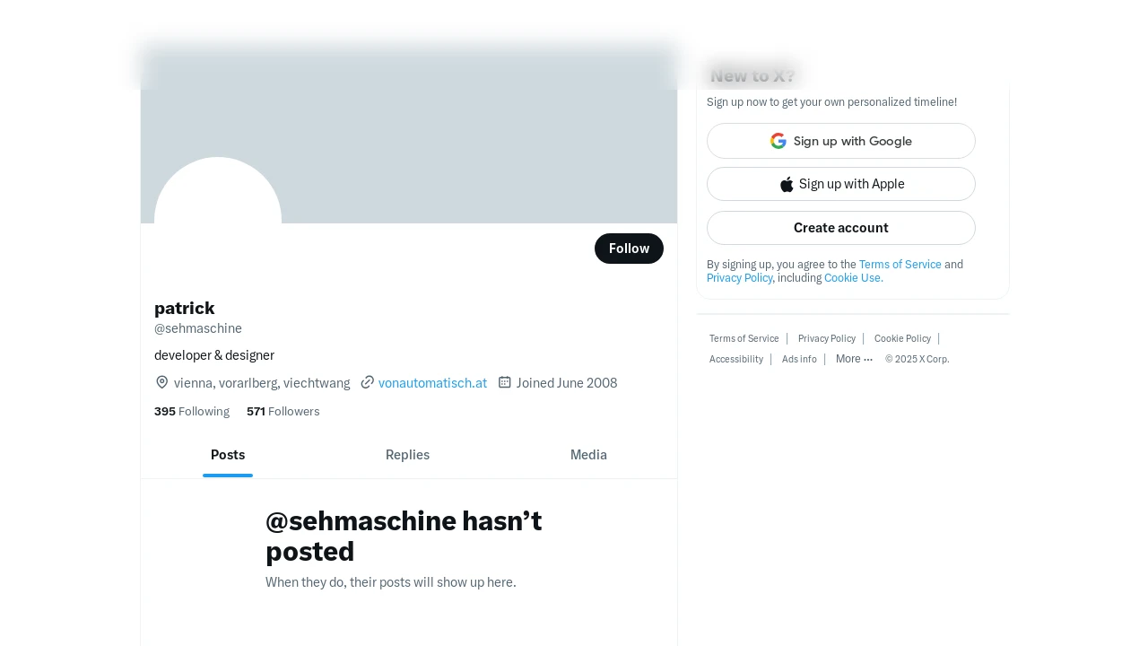Open Cookie Use link in signup text
This screenshot has width=1148, height=646.
pyautogui.click(x=854, y=278)
